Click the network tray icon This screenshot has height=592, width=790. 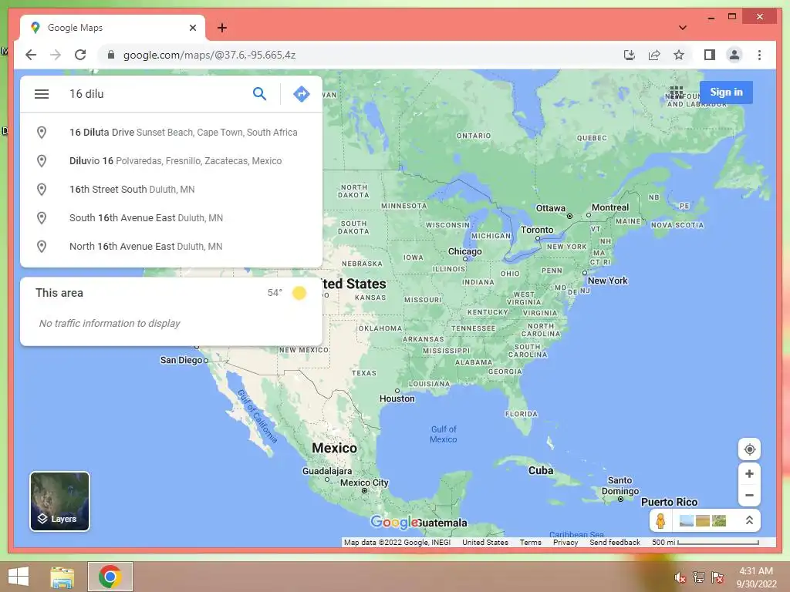(x=699, y=577)
